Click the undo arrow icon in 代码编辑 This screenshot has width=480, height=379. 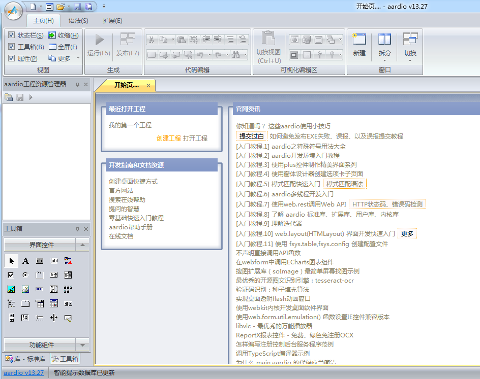pos(200,55)
